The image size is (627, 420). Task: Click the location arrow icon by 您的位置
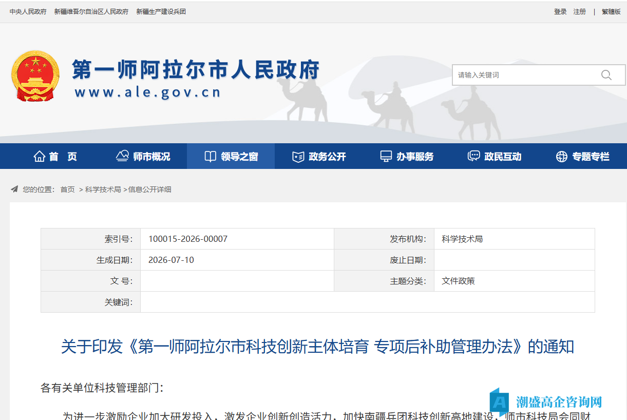pos(14,189)
